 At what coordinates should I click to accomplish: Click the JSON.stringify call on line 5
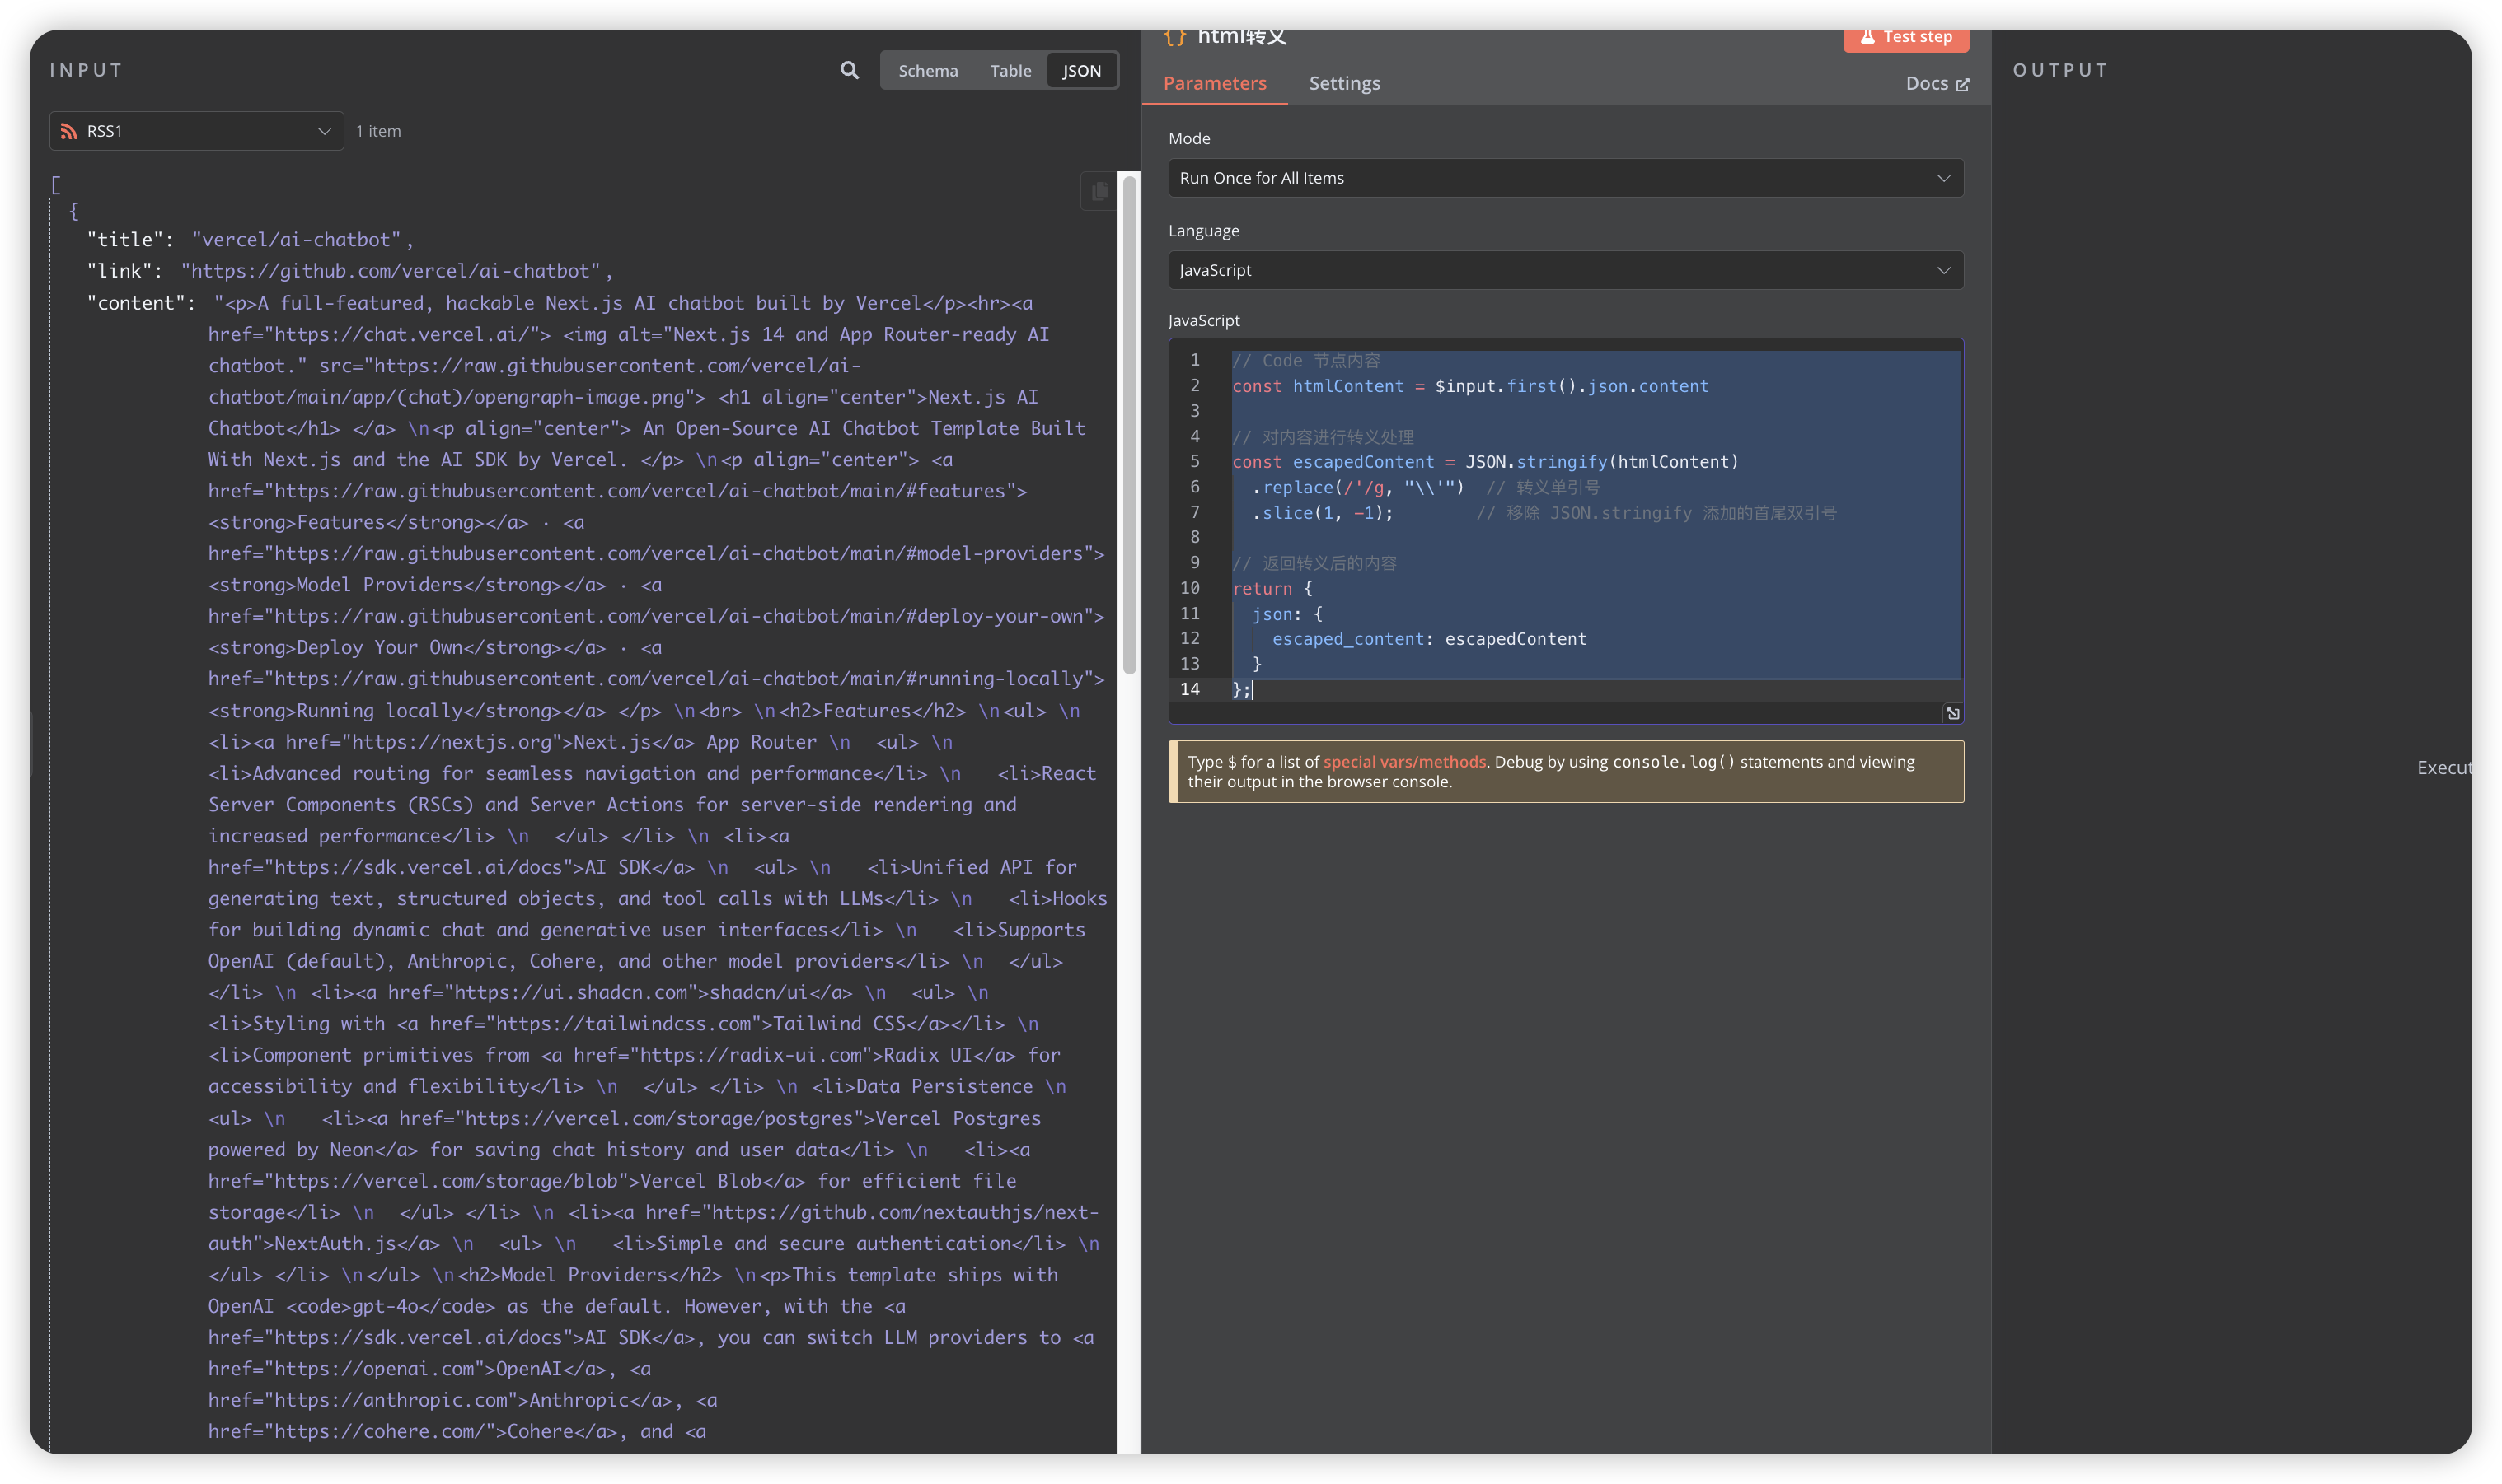coord(1601,462)
